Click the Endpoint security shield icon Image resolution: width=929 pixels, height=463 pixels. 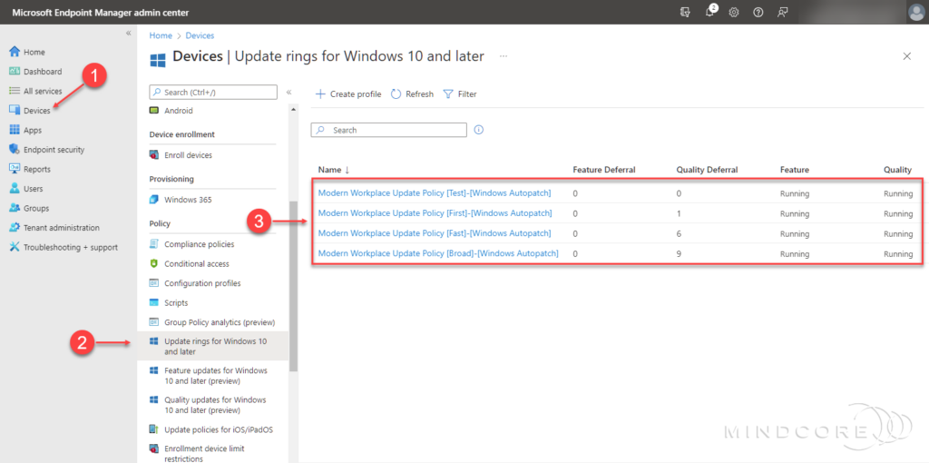tap(15, 150)
